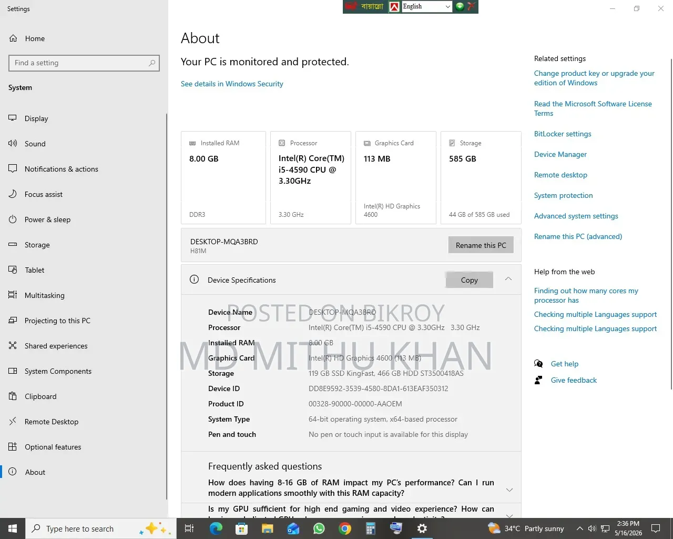This screenshot has height=539, width=673.
Task: Expand the RAM performance FAQ question
Action: coord(351,488)
